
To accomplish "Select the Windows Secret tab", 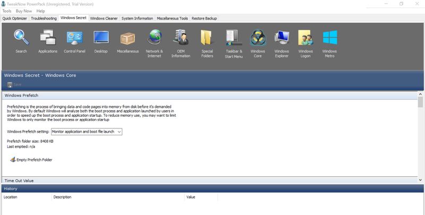I will [73, 18].
